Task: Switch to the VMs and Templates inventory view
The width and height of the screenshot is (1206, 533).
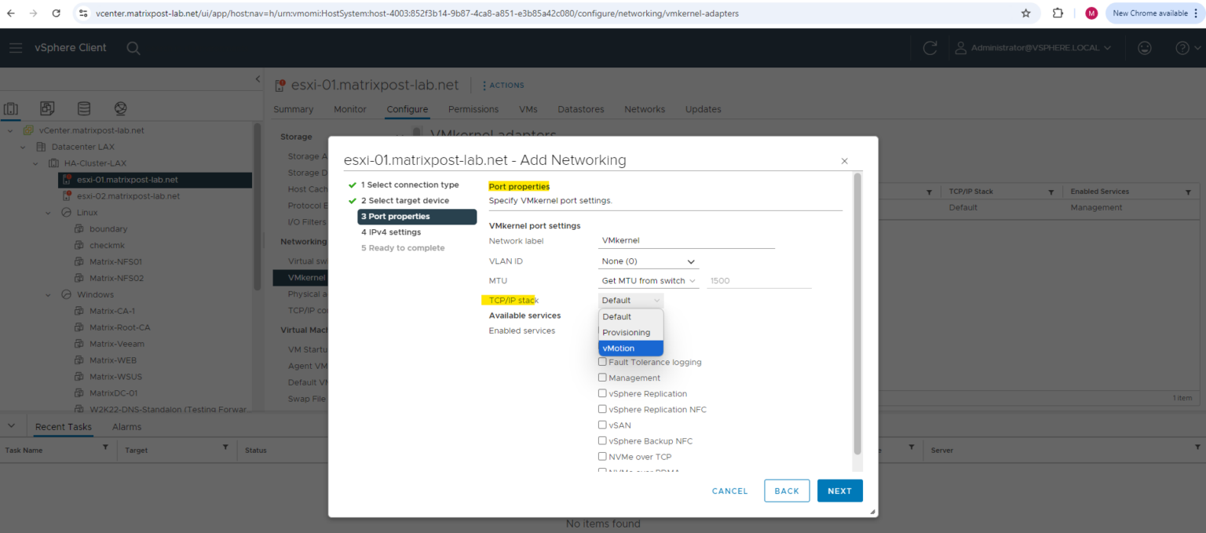Action: [47, 108]
